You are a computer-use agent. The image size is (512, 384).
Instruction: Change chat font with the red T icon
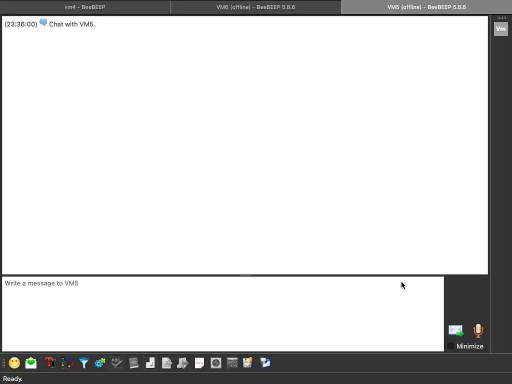coord(50,363)
